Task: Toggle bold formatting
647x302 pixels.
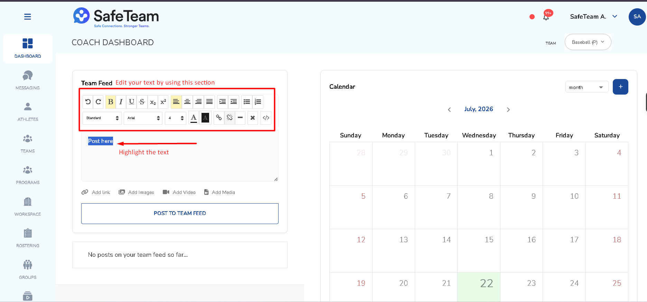Action: (111, 101)
